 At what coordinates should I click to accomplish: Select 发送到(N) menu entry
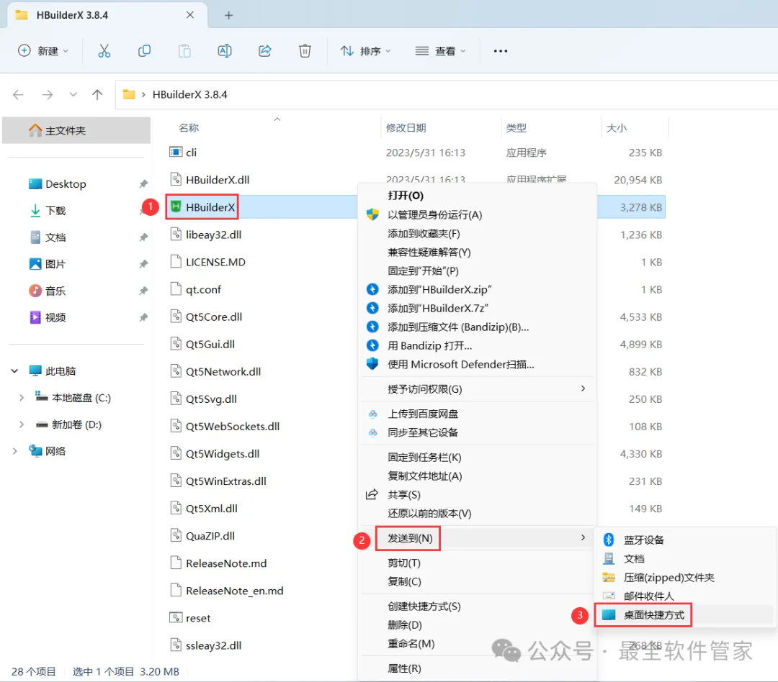[478, 538]
